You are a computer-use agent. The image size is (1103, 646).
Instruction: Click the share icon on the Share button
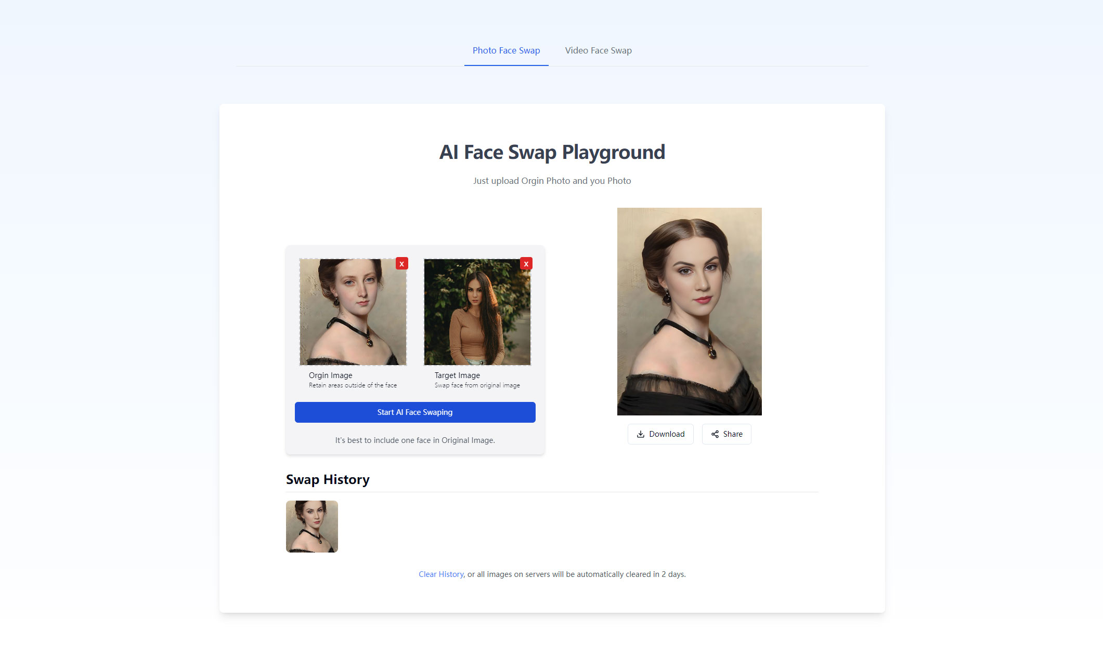pos(716,434)
